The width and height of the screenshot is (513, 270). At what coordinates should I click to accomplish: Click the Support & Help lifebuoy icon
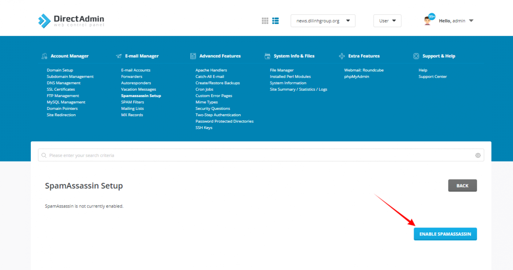[416, 56]
